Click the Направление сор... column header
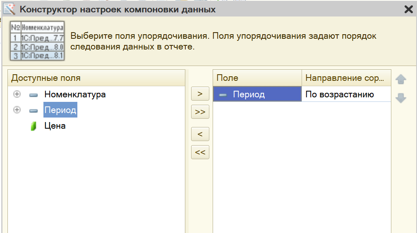Viewport: 417px width, 233px height. (346, 78)
